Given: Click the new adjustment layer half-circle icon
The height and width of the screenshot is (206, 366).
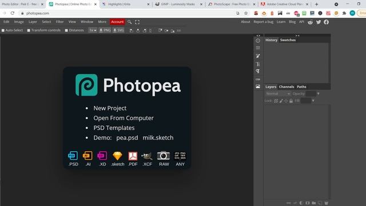Looking at the screenshot, I should [301, 203].
